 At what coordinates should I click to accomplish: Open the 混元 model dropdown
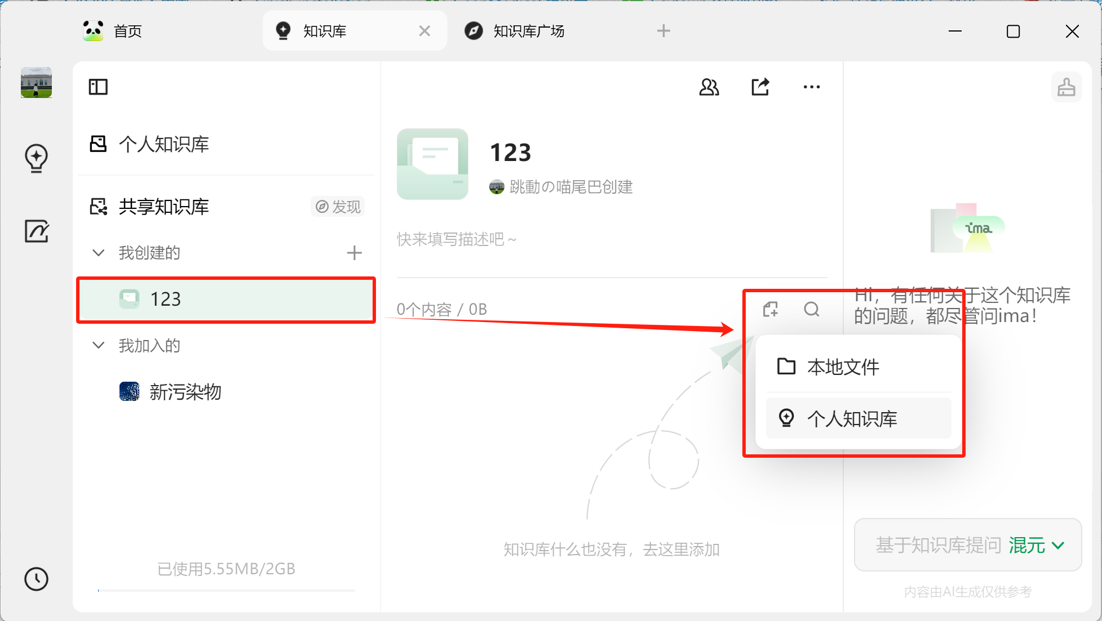pos(1041,545)
